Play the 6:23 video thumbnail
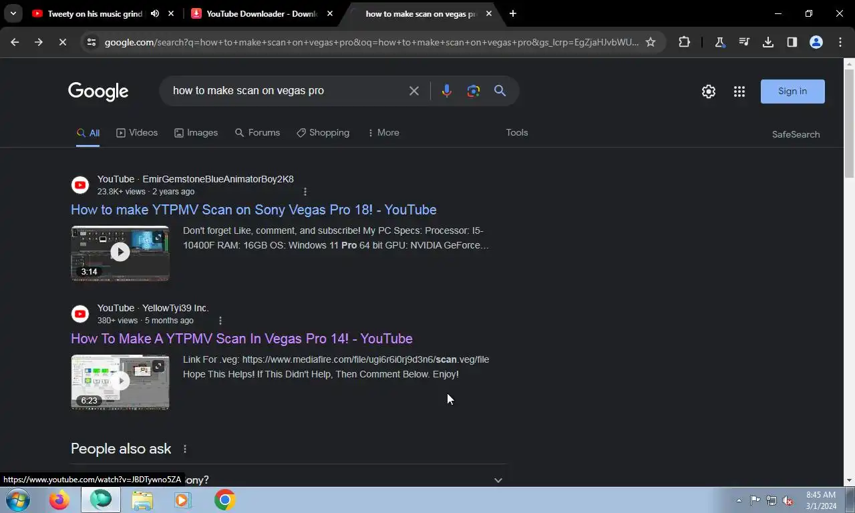Image resolution: width=855 pixels, height=513 pixels. coord(120,381)
